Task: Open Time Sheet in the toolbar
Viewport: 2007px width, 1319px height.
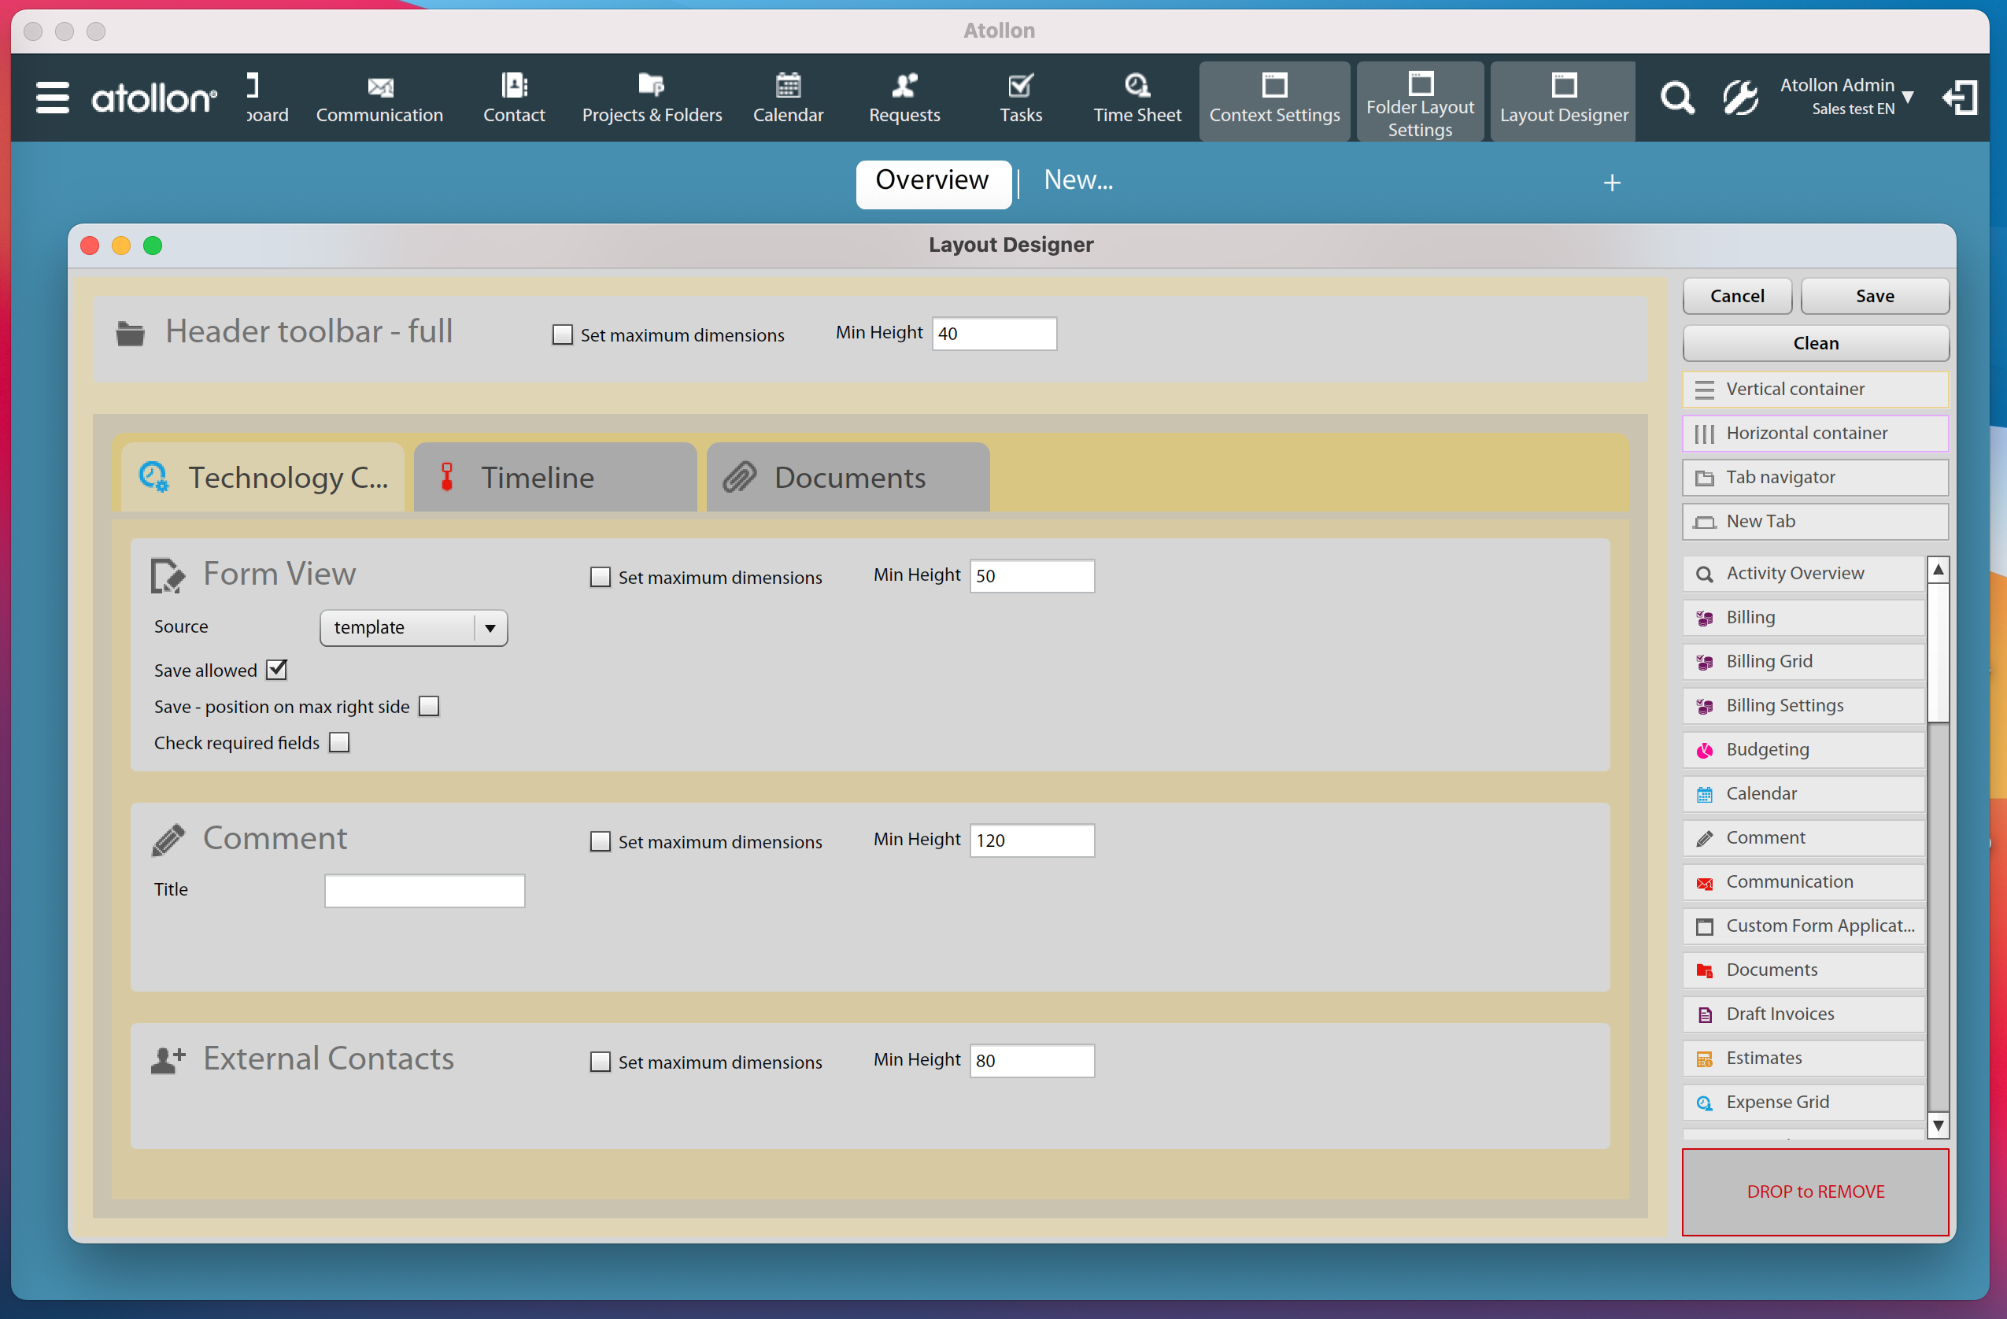Action: pos(1137,98)
